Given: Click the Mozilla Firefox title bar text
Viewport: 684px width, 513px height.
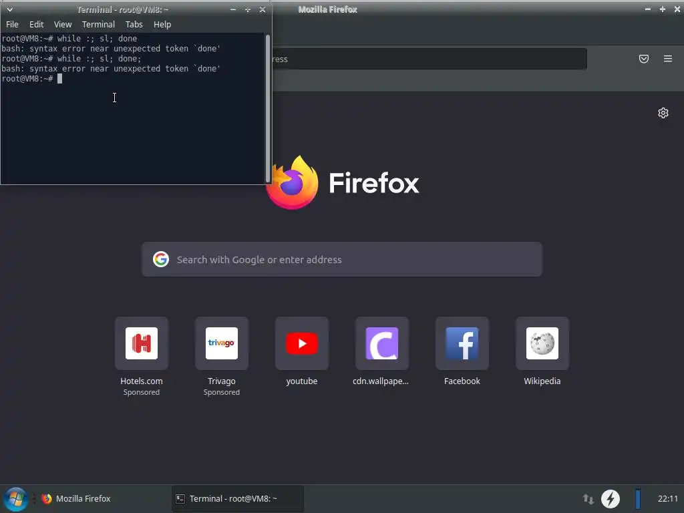Looking at the screenshot, I should 327,9.
